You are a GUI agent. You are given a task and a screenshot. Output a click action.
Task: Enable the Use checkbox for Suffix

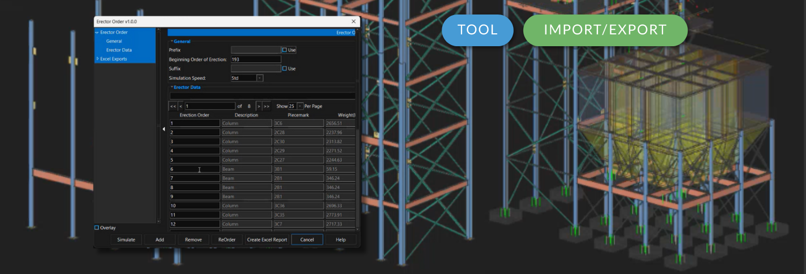click(285, 69)
